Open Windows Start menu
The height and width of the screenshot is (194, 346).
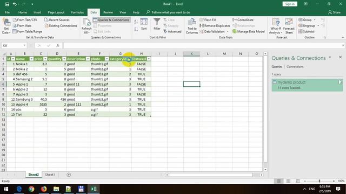(6, 189)
